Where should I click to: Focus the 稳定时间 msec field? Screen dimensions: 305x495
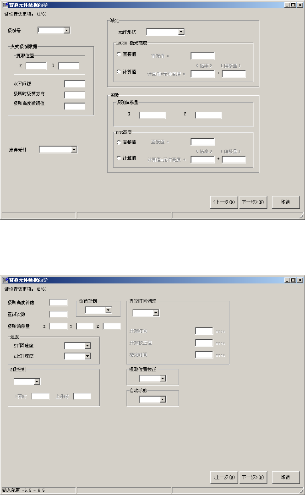tap(204, 354)
